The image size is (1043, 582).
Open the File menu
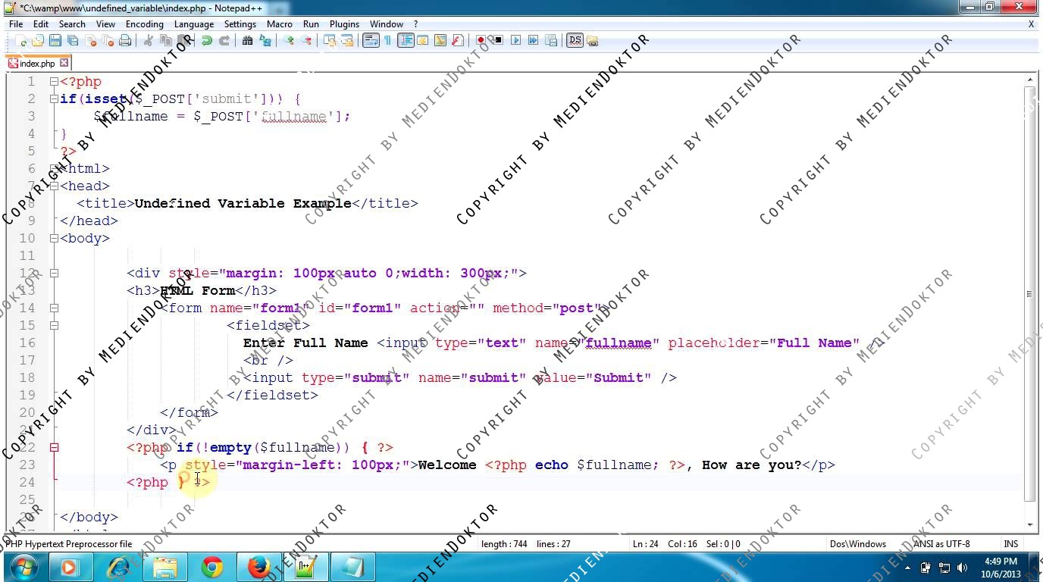(15, 23)
